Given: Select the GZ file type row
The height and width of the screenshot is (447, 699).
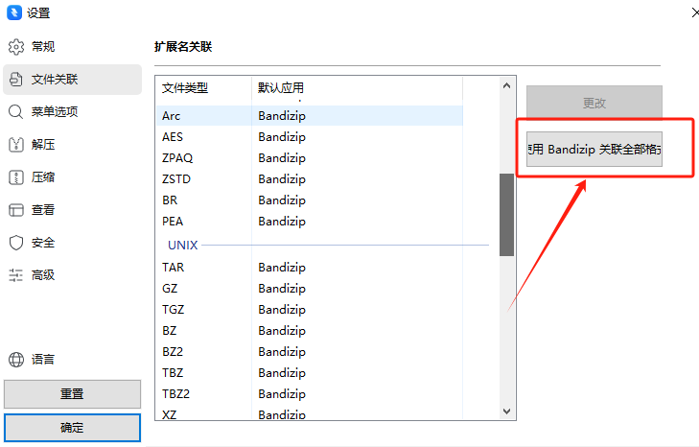Looking at the screenshot, I should point(310,288).
